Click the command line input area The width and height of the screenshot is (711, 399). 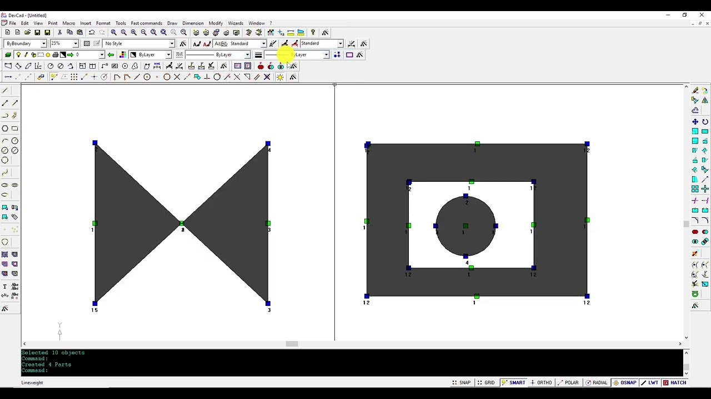pyautogui.click(x=352, y=370)
